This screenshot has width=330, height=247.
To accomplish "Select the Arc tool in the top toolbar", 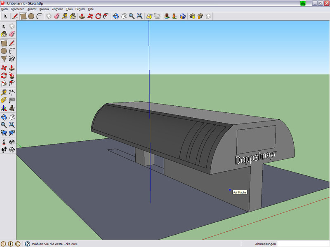I will pos(39,16).
